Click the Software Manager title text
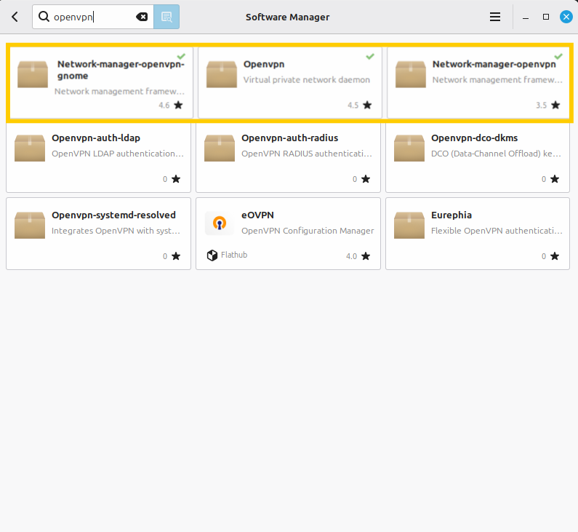578x532 pixels. coord(287,17)
